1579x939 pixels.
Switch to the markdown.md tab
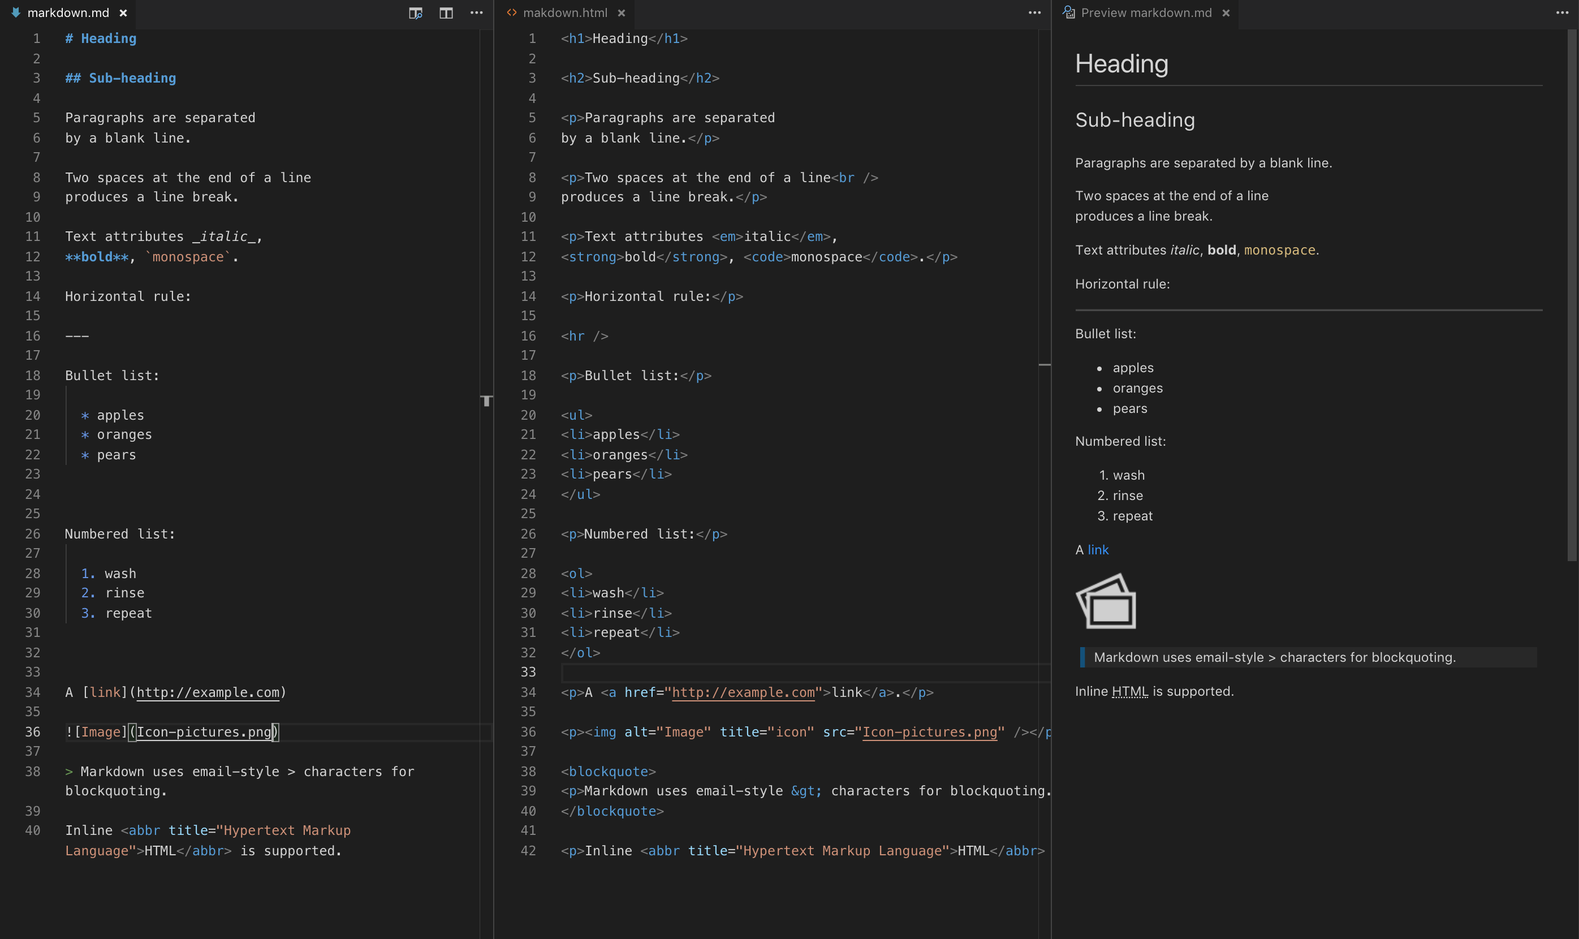(68, 12)
